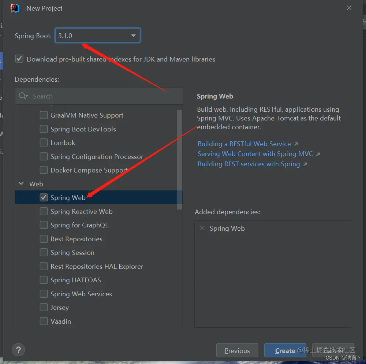Screen dimensions: 366x364
Task: Collapse the Web category chevron
Action: pyautogui.click(x=21, y=184)
